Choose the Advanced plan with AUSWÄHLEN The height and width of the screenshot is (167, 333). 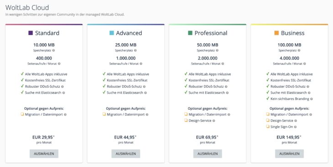click(x=126, y=154)
